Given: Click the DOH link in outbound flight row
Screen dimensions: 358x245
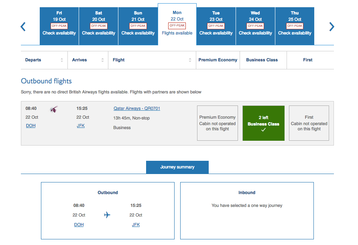Looking at the screenshot, I should tap(31, 126).
